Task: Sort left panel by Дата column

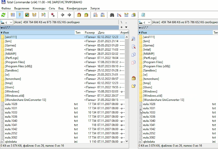Action: [x=108, y=33]
